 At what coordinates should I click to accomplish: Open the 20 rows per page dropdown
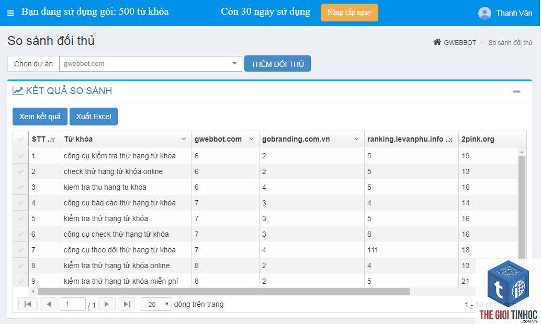tap(156, 304)
